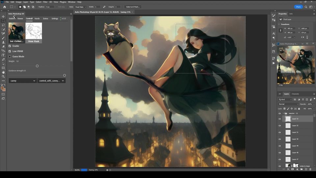Open the Filter menu
The height and width of the screenshot is (178, 316).
(x=45, y=2)
